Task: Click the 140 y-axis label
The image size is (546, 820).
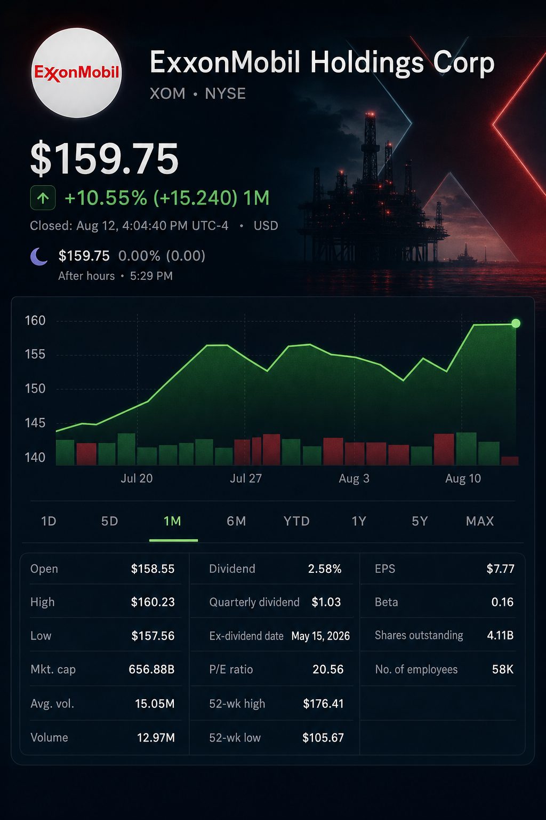Action: pos(35,458)
